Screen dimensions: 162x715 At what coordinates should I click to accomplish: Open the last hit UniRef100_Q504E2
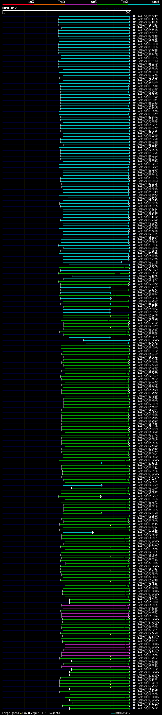145,708
